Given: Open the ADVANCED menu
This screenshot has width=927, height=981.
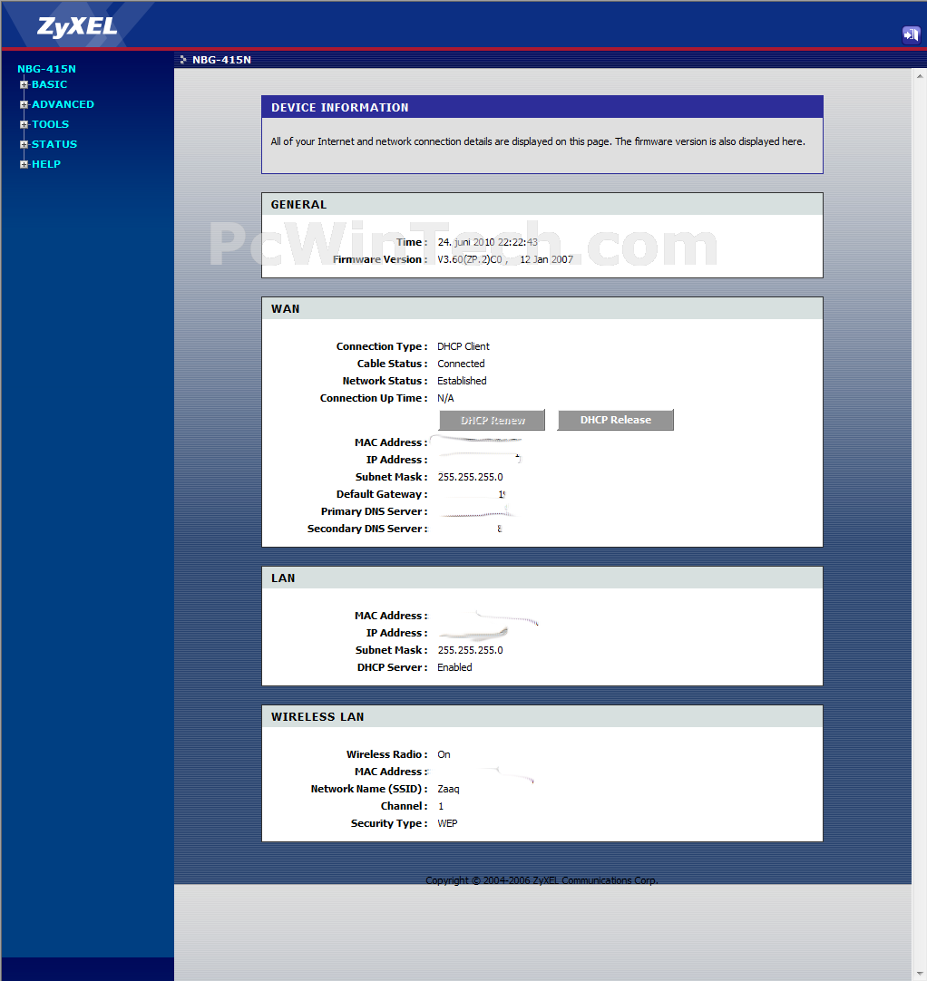Looking at the screenshot, I should pyautogui.click(x=63, y=104).
